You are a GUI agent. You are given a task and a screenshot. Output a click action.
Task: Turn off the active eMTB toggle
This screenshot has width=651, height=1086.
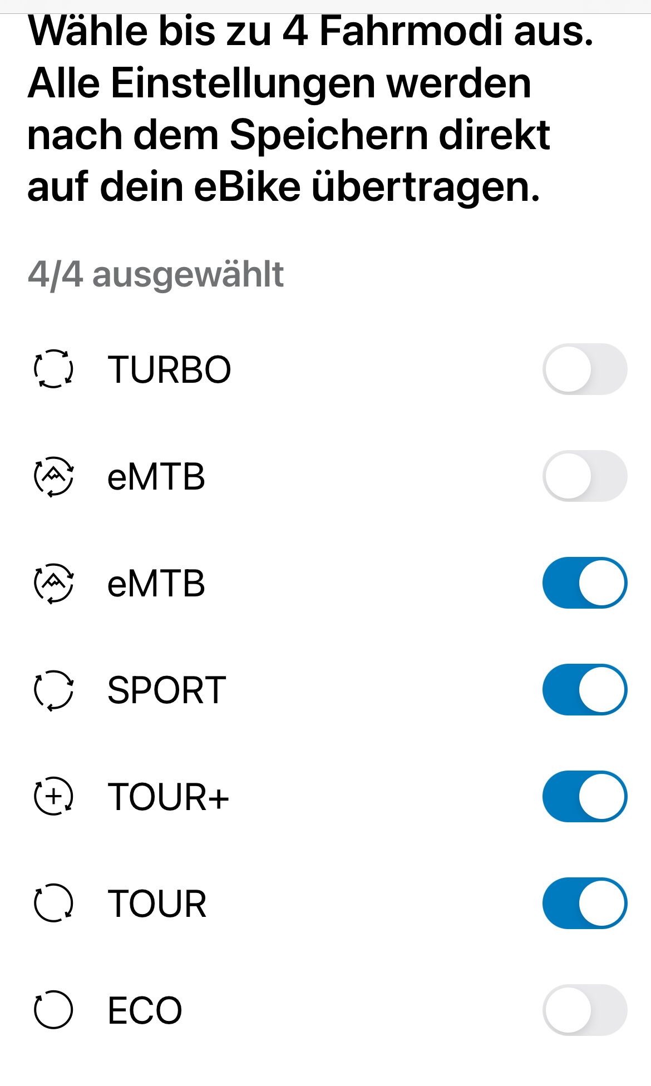[584, 583]
